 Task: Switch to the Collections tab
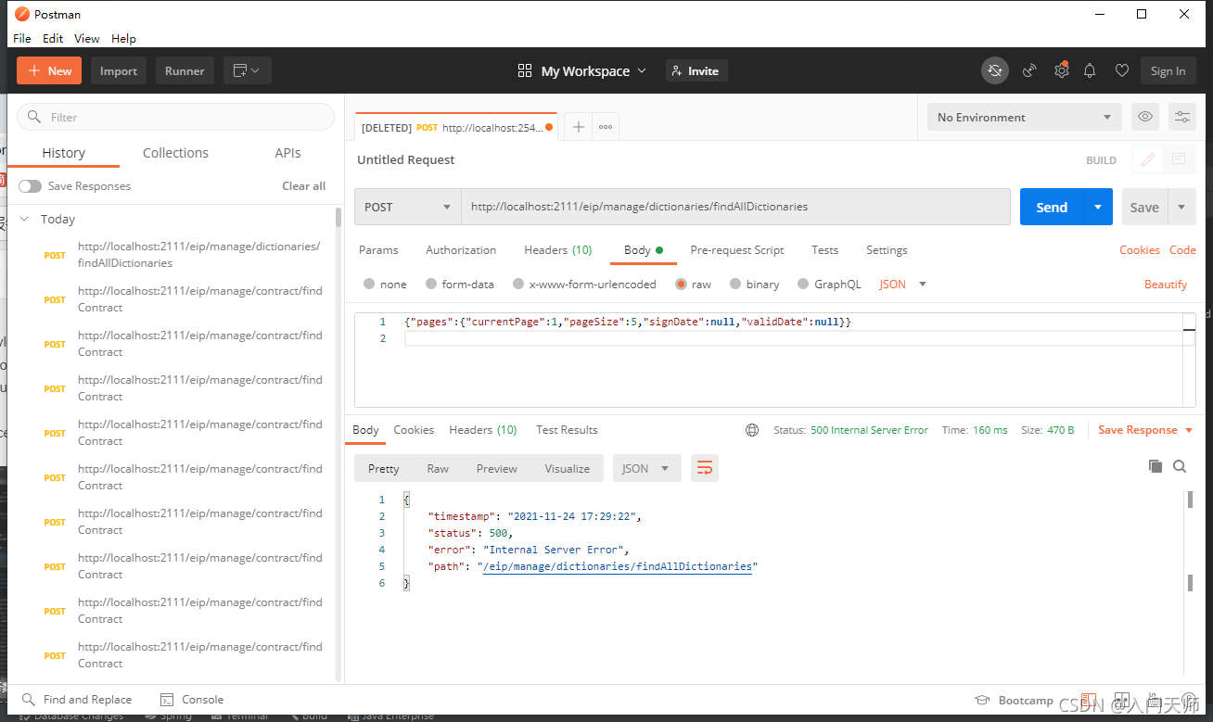tap(175, 153)
